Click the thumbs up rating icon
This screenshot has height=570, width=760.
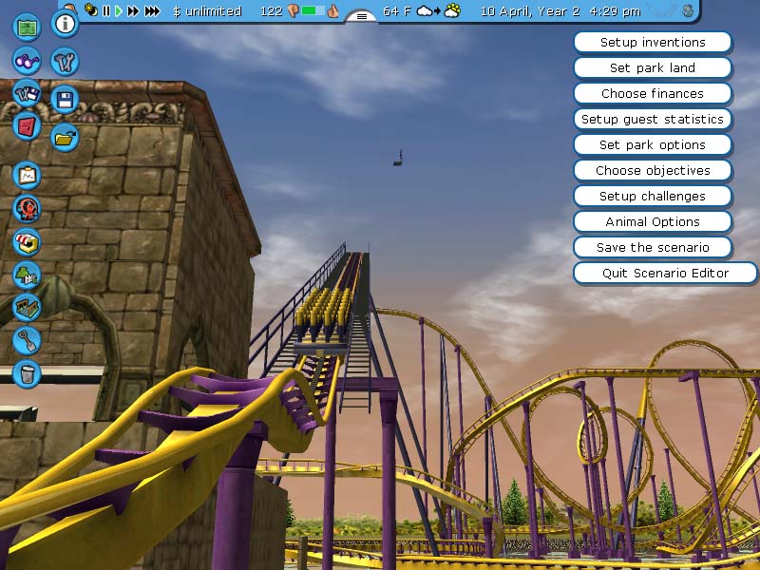(332, 10)
